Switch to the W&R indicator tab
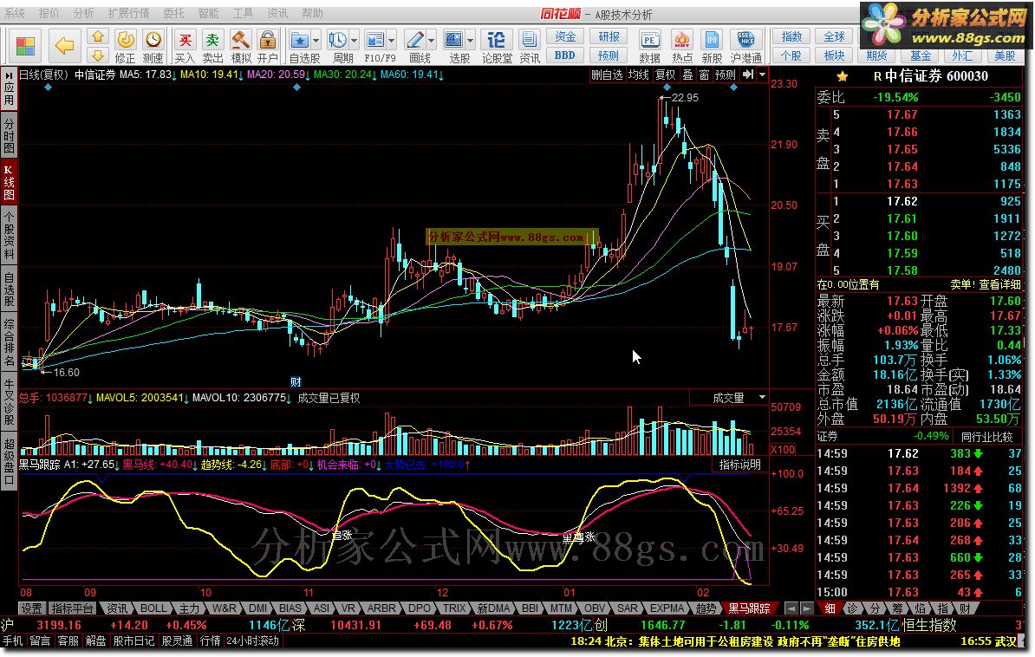The height and width of the screenshot is (657, 1035). (224, 608)
